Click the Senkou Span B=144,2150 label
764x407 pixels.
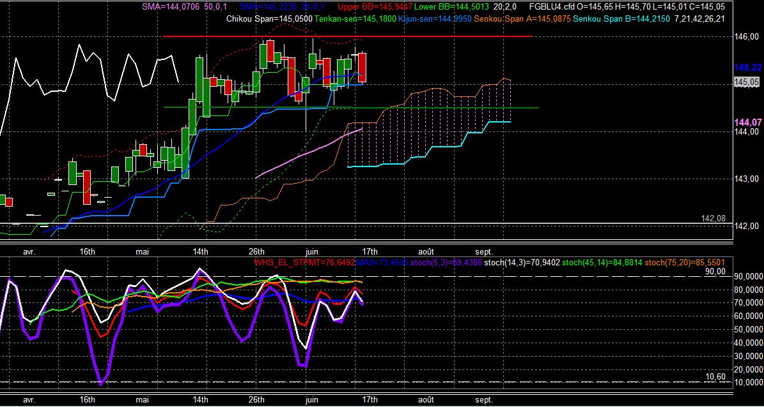pos(621,19)
